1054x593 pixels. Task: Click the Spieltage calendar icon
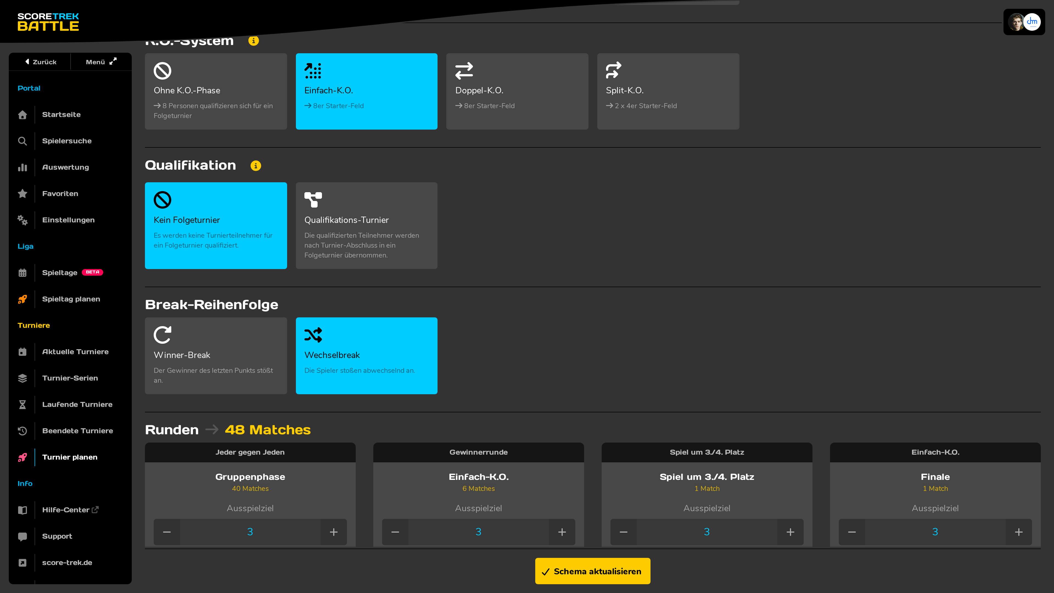click(x=23, y=273)
